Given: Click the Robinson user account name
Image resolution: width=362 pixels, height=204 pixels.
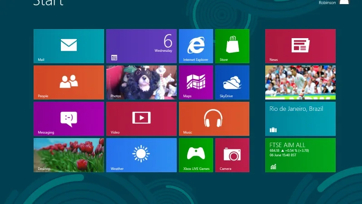Looking at the screenshot, I should coord(327,3).
